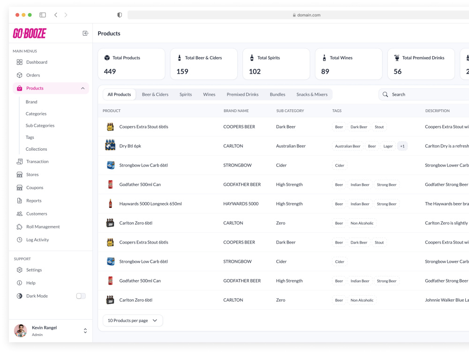Image resolution: width=469 pixels, height=352 pixels.
Task: Click the BRAND NAME column header
Action: coord(236,111)
